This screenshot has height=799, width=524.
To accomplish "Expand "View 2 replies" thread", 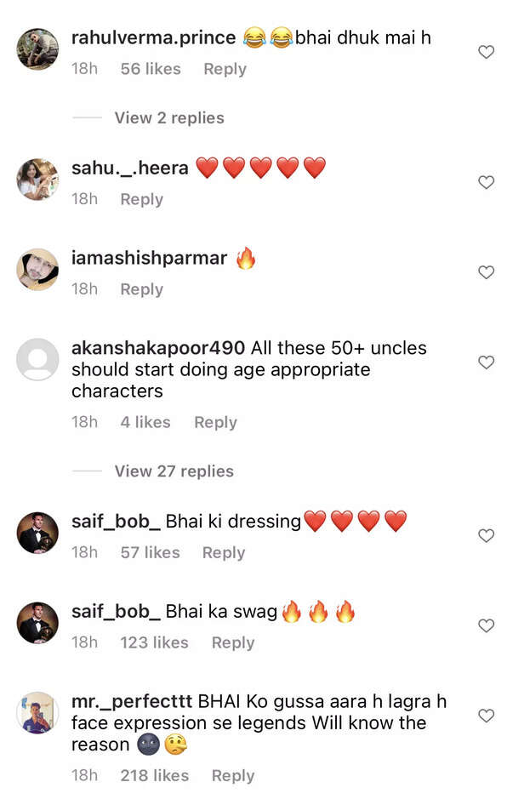I will [168, 118].
